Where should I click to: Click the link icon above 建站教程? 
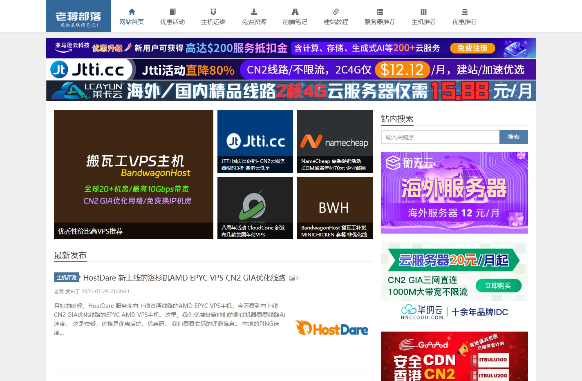point(336,12)
